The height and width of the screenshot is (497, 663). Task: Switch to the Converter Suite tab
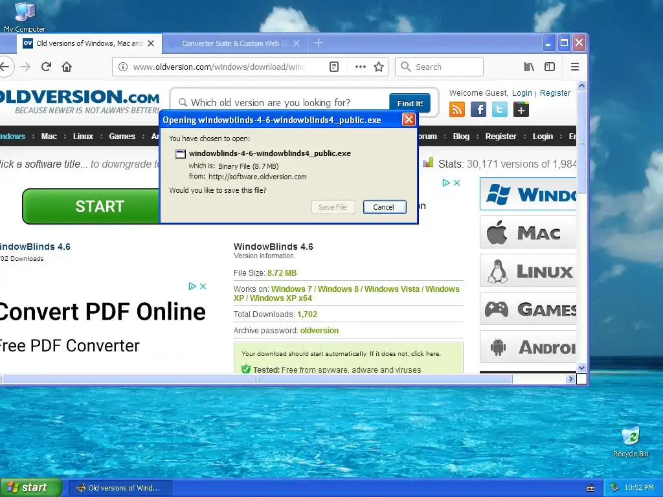[x=234, y=43]
